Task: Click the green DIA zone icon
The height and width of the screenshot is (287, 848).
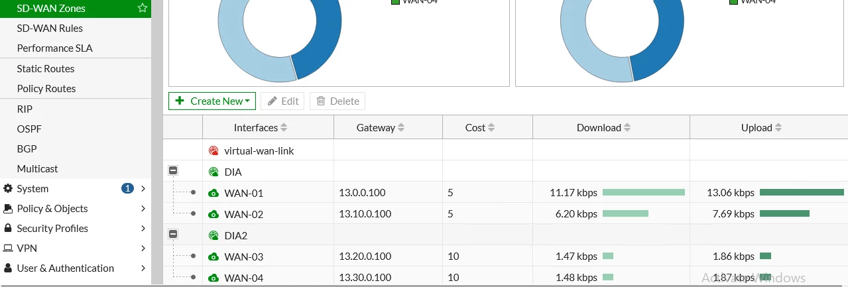Action: (x=213, y=172)
